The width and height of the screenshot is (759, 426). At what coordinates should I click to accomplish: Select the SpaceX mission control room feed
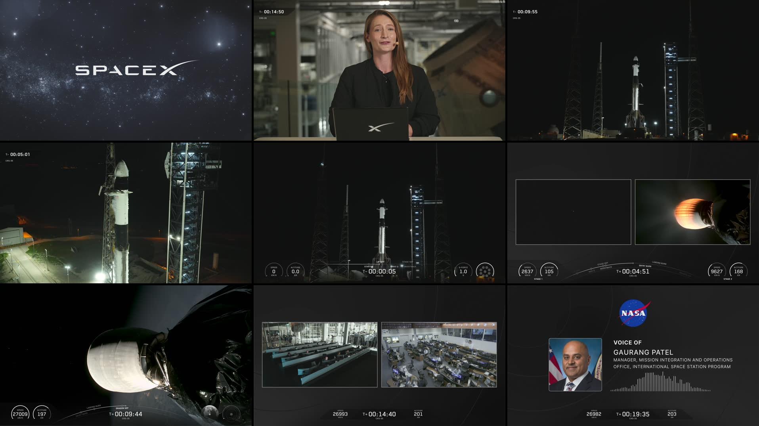point(319,355)
